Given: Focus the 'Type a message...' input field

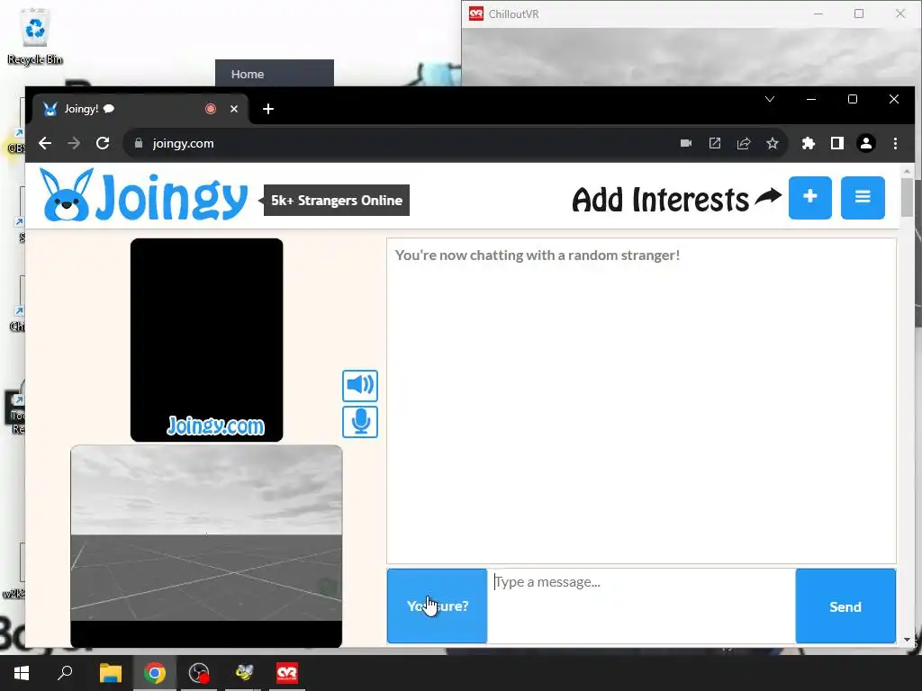Looking at the screenshot, I should coord(641,606).
